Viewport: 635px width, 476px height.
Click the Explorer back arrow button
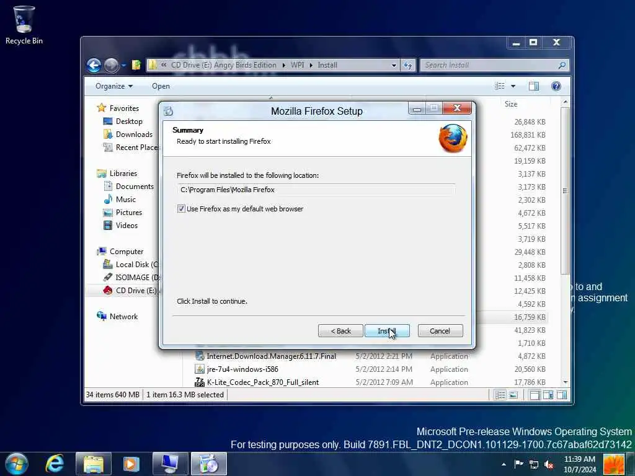(x=94, y=65)
